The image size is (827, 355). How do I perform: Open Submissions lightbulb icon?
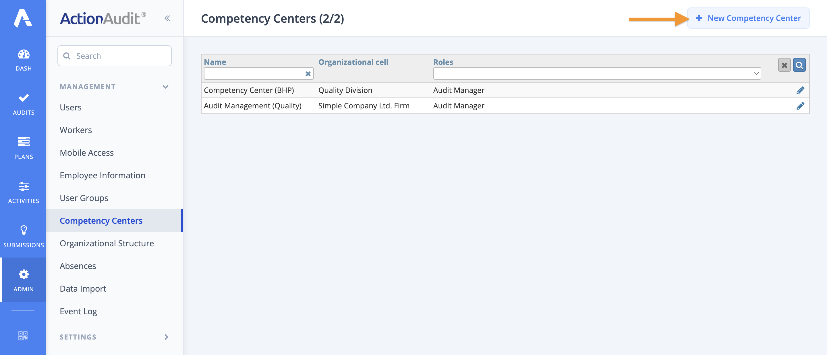(24, 230)
